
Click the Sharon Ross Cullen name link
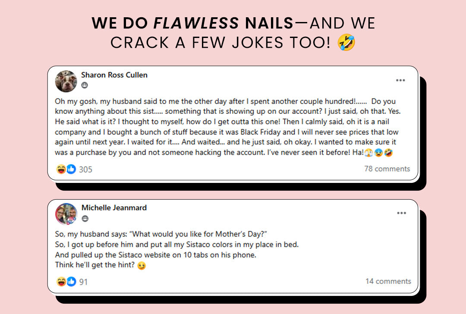tap(114, 75)
